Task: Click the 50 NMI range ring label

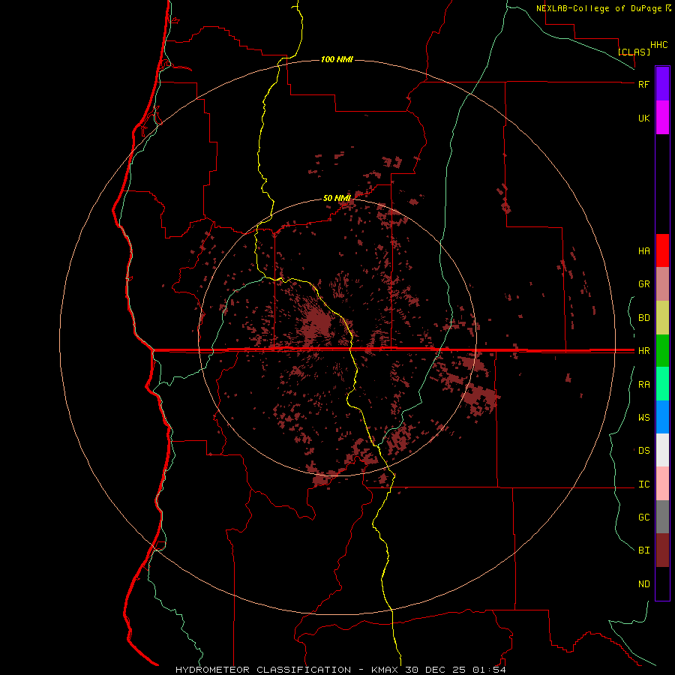Action: tap(337, 198)
